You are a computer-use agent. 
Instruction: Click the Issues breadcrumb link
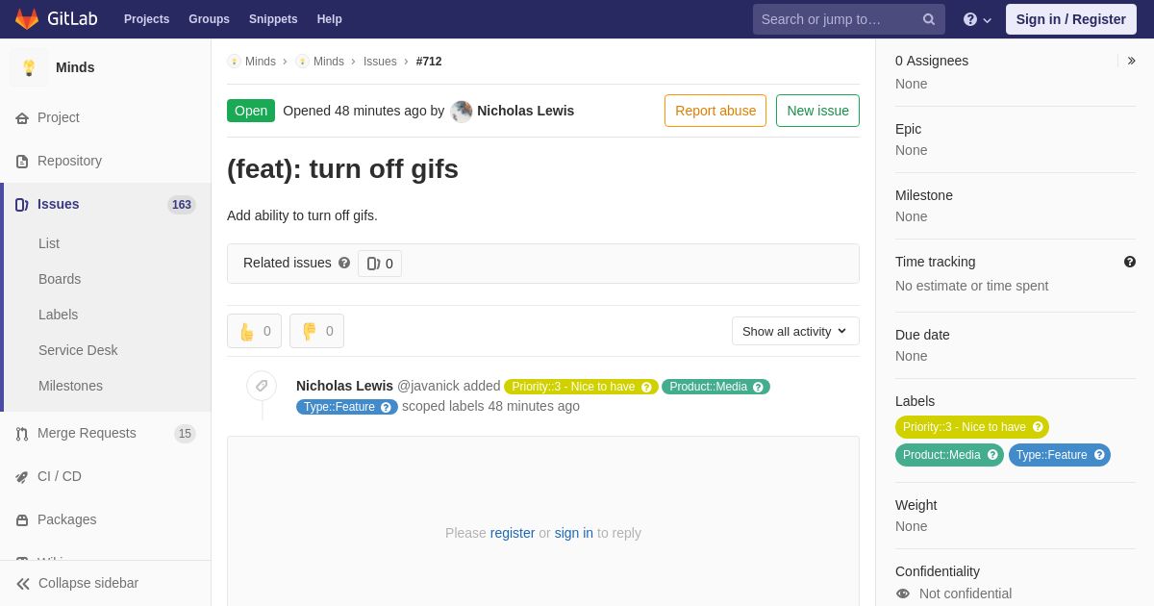pyautogui.click(x=380, y=62)
